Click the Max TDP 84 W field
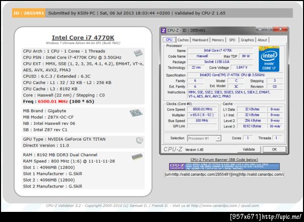304x222 pixels. (246, 56)
